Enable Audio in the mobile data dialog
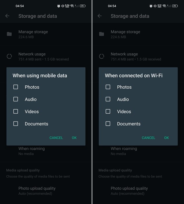The width and height of the screenshot is (184, 204). pyautogui.click(x=16, y=99)
